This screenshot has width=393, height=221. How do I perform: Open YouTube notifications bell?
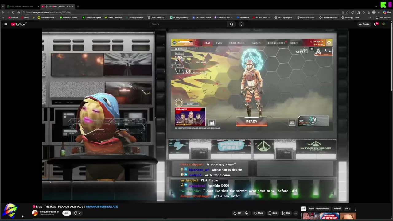click(375, 24)
